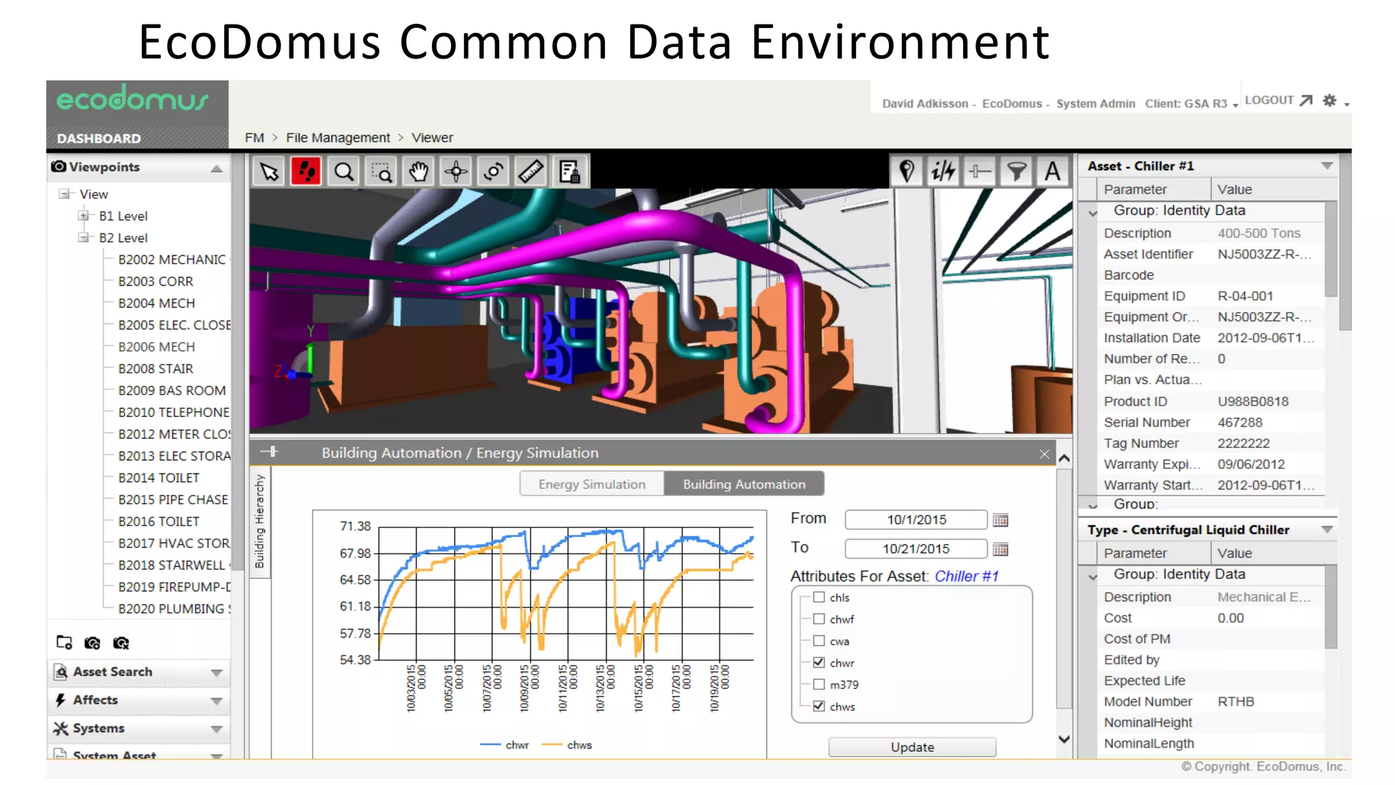Click the middle camera viewpoint icon
This screenshot has width=1395, height=785.
coord(93,643)
